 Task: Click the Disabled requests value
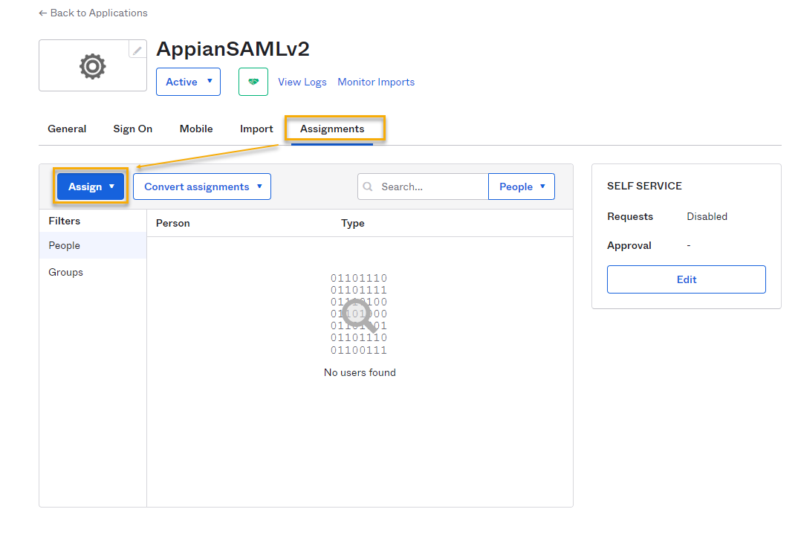tap(707, 216)
